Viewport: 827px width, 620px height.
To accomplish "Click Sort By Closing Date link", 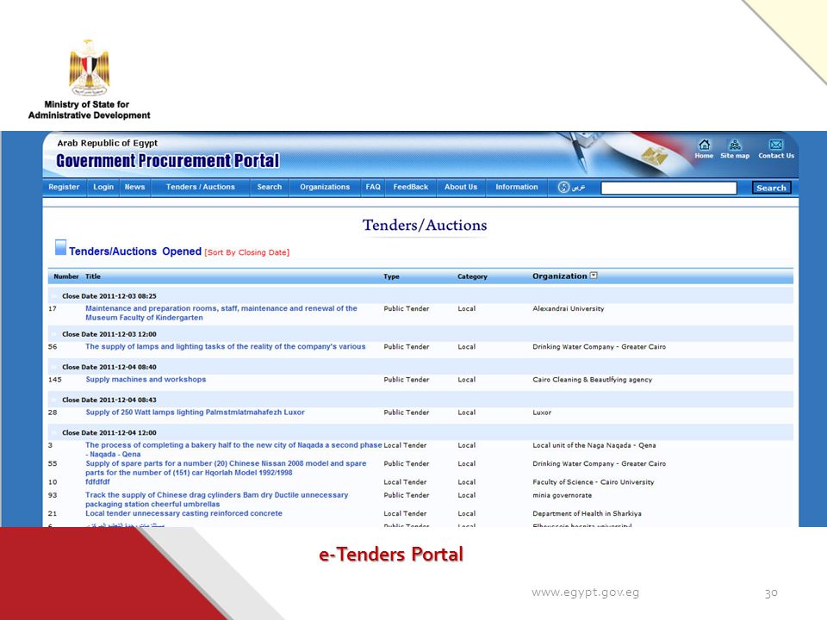I will click(247, 252).
